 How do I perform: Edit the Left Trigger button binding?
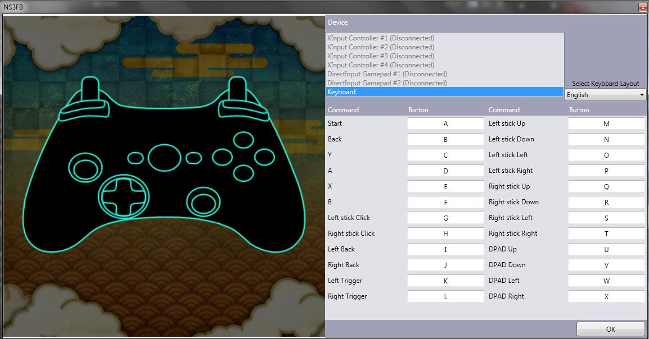tap(445, 281)
